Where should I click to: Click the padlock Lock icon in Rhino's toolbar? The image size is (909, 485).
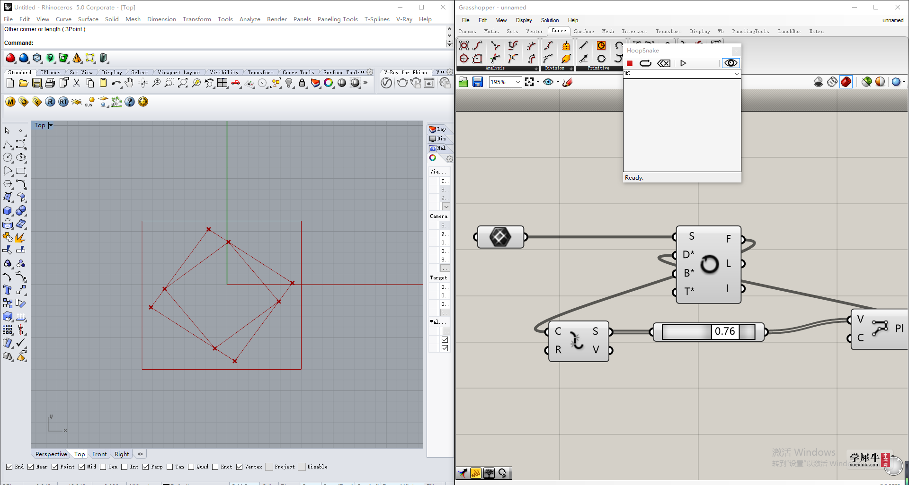[302, 83]
